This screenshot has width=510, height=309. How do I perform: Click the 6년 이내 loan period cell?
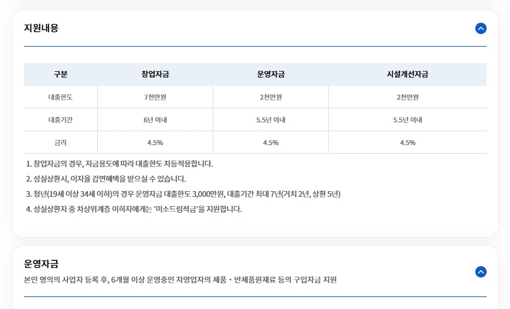click(x=155, y=120)
